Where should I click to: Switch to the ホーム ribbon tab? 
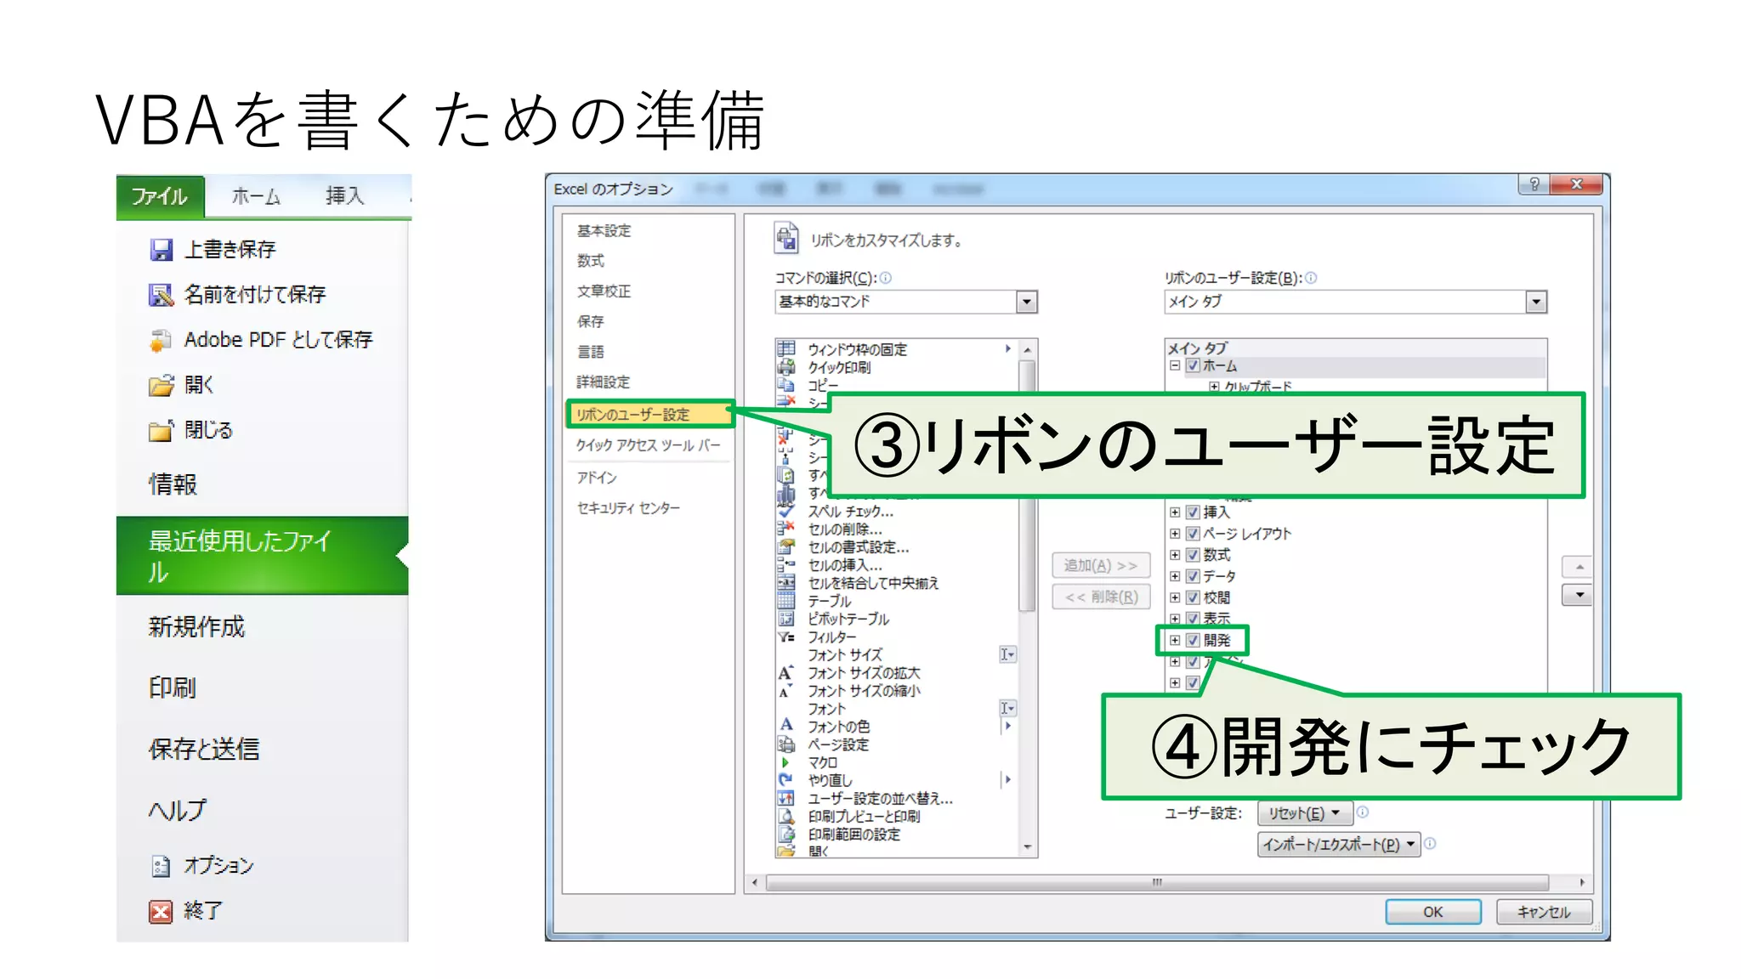(x=256, y=196)
